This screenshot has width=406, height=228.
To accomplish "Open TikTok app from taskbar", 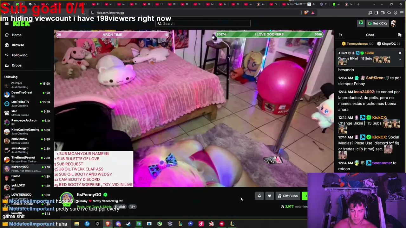I will 201,224.
